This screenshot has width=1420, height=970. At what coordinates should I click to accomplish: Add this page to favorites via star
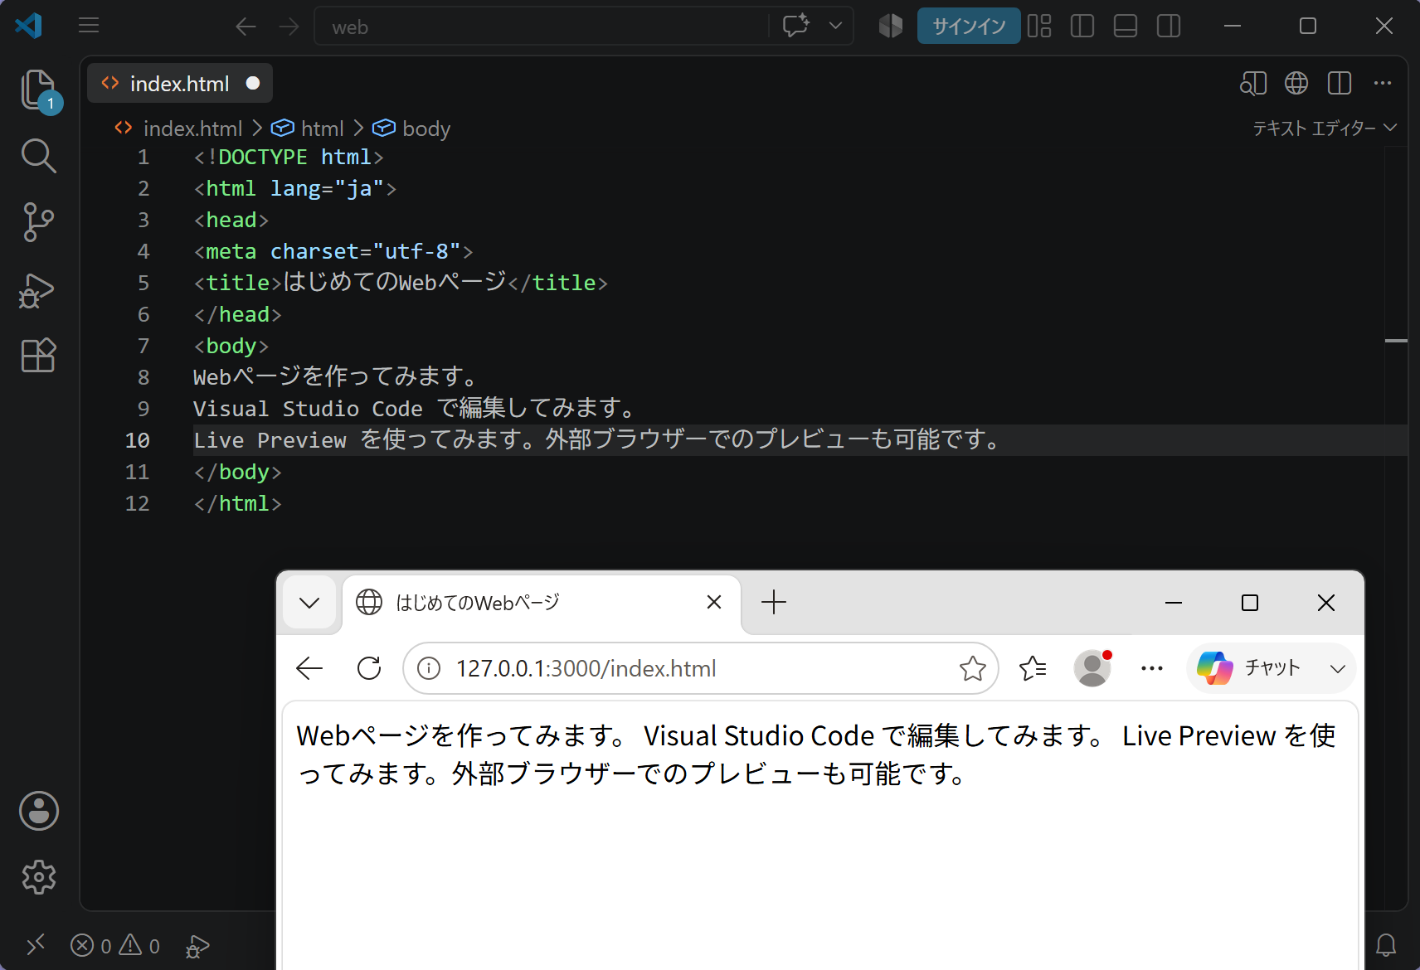[973, 668]
